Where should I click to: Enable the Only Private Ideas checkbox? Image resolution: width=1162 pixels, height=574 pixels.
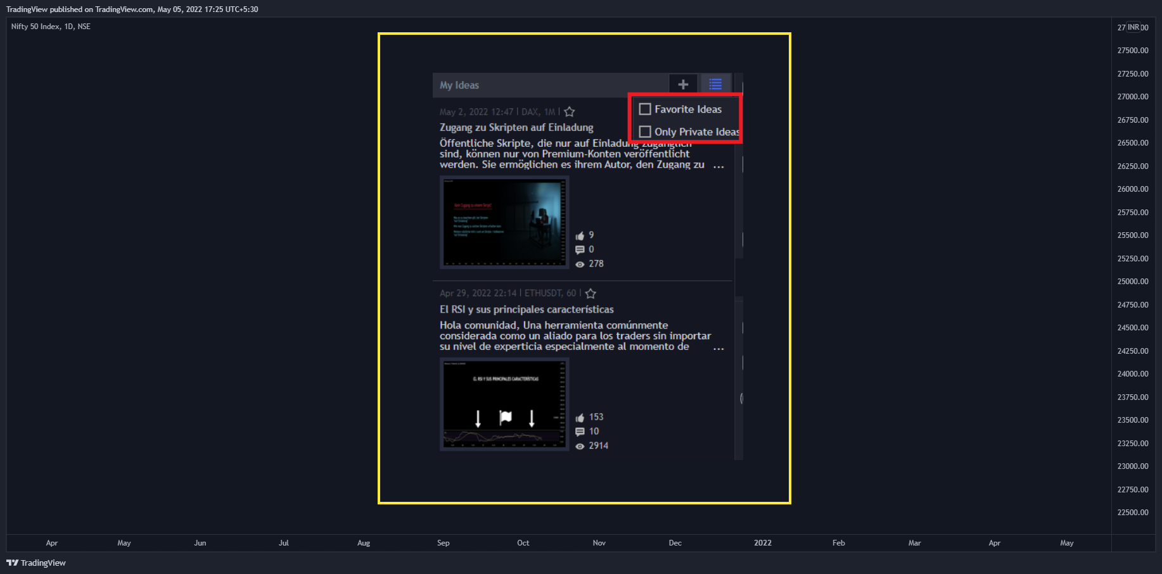pos(645,132)
